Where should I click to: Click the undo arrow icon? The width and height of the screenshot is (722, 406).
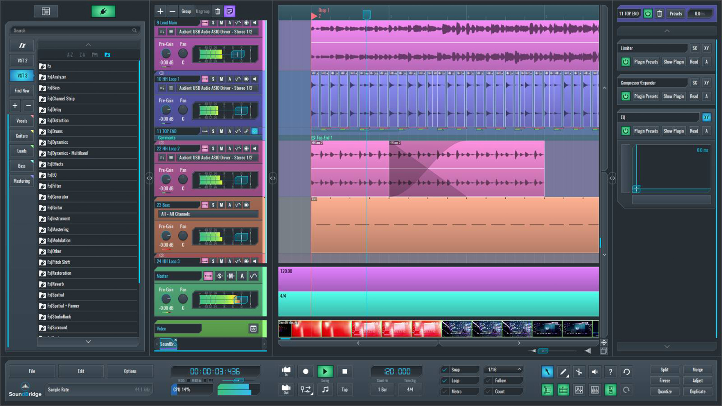pos(626,372)
